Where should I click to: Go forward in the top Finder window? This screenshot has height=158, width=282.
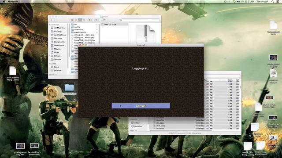55,20
